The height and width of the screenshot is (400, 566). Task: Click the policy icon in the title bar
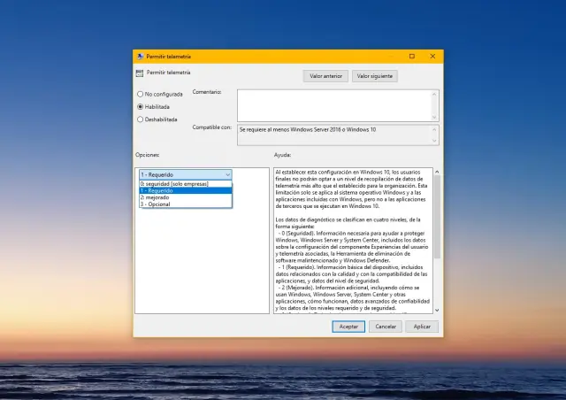coord(140,56)
